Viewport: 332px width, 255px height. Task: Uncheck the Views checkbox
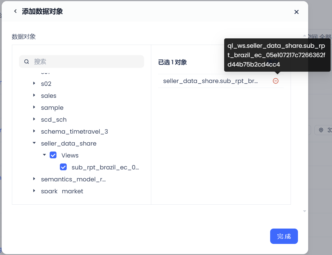point(53,155)
